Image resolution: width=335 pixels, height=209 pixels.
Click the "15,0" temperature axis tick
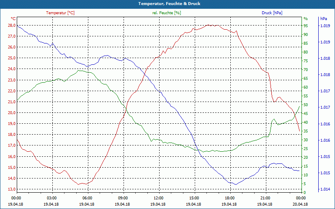click(12, 168)
